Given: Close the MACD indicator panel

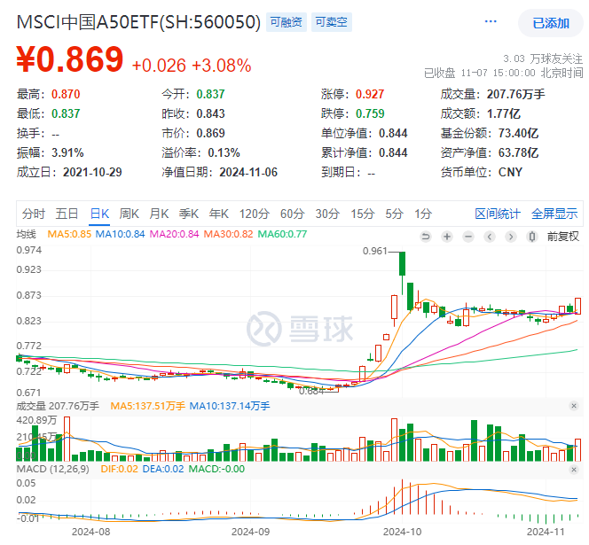Looking at the screenshot, I should point(574,469).
